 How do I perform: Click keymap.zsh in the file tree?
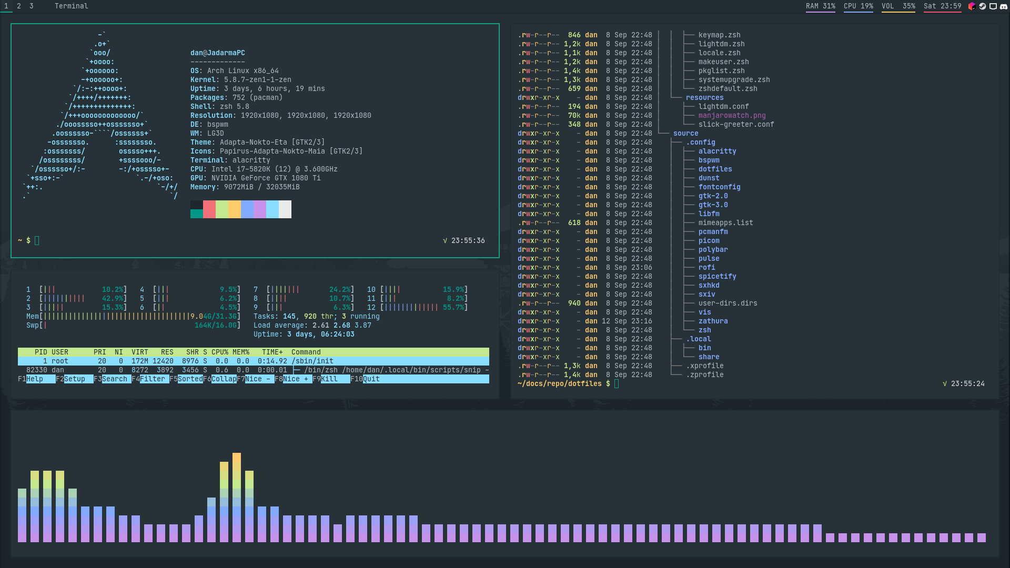720,35
